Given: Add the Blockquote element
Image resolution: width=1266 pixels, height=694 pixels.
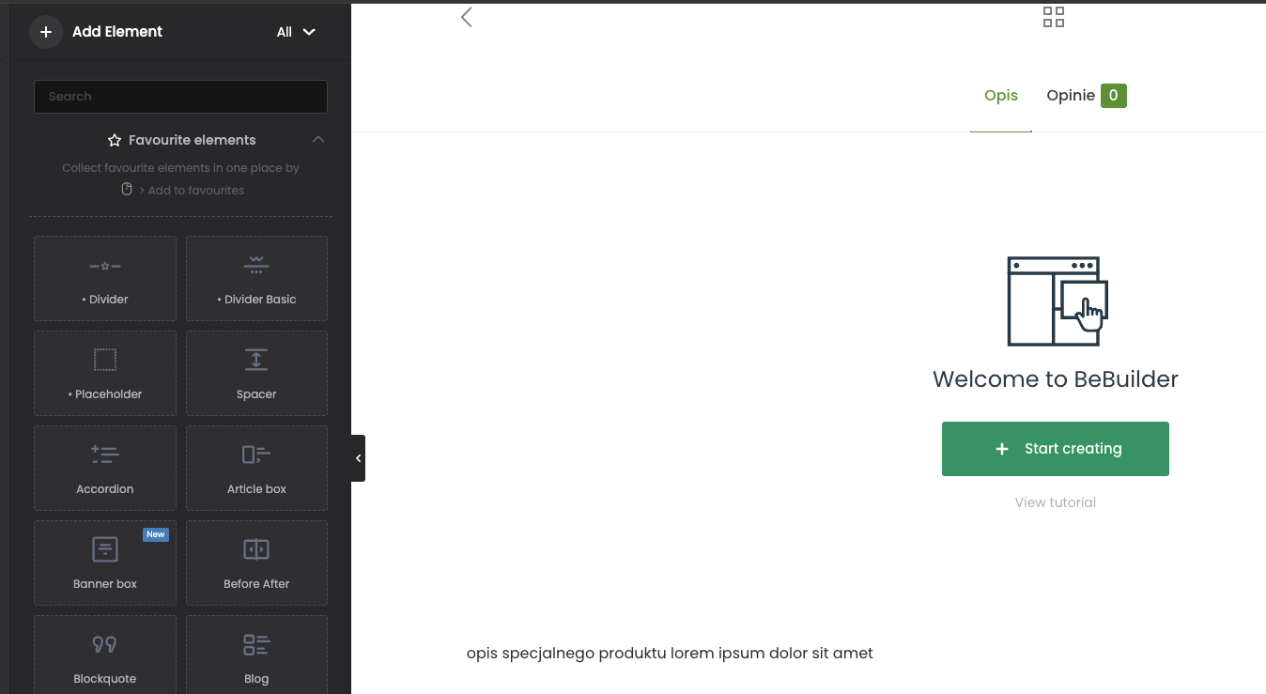Looking at the screenshot, I should (105, 655).
